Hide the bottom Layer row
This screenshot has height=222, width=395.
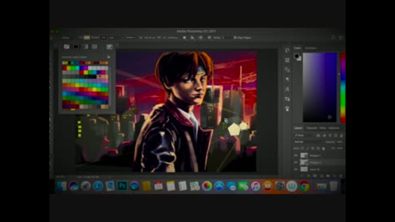[296, 169]
